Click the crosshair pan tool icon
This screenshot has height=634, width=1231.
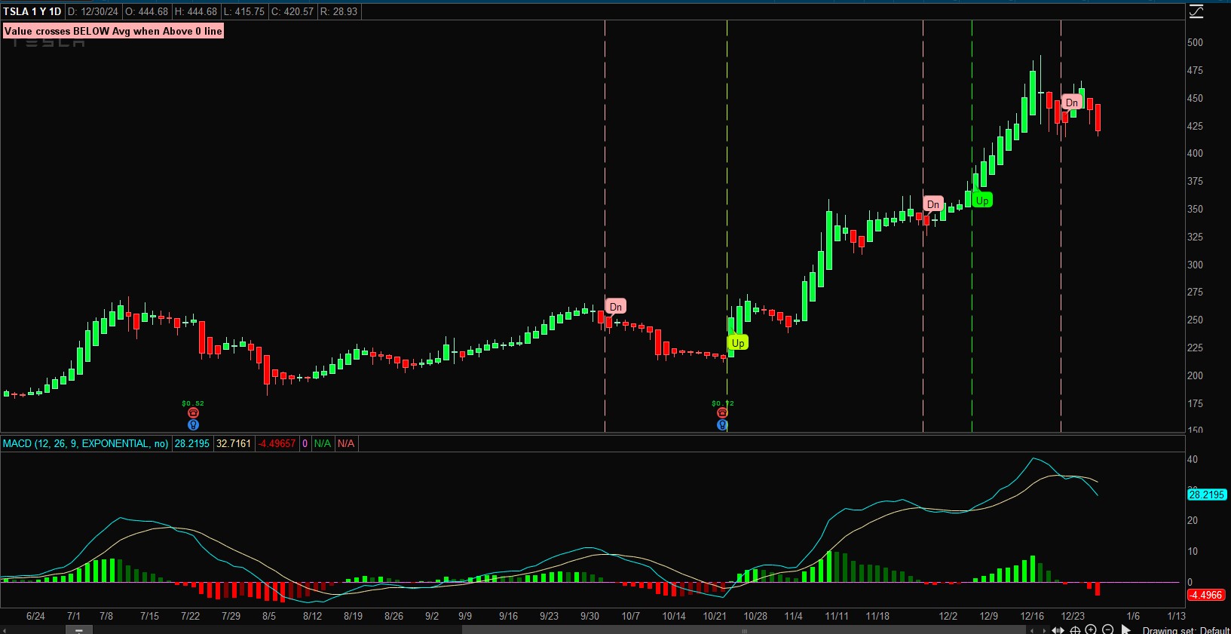[x=1075, y=629]
